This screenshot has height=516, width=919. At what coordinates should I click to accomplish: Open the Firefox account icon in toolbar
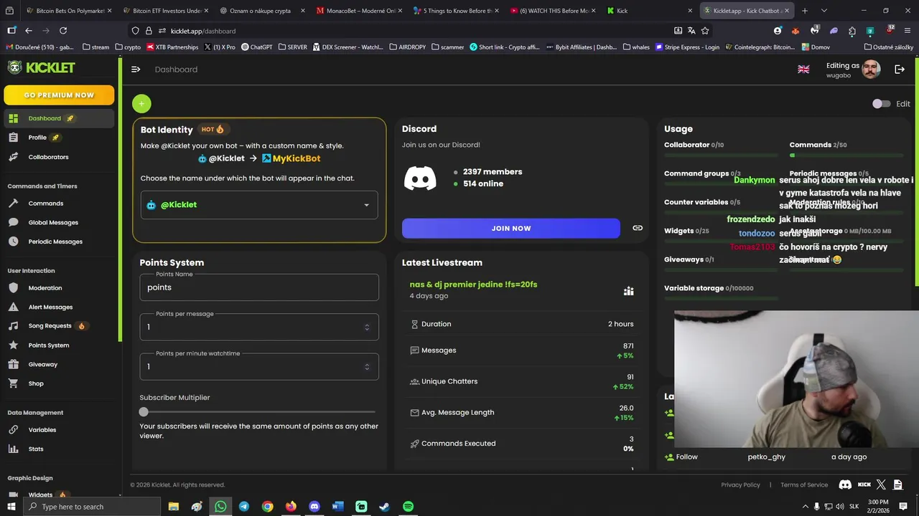[x=778, y=31]
